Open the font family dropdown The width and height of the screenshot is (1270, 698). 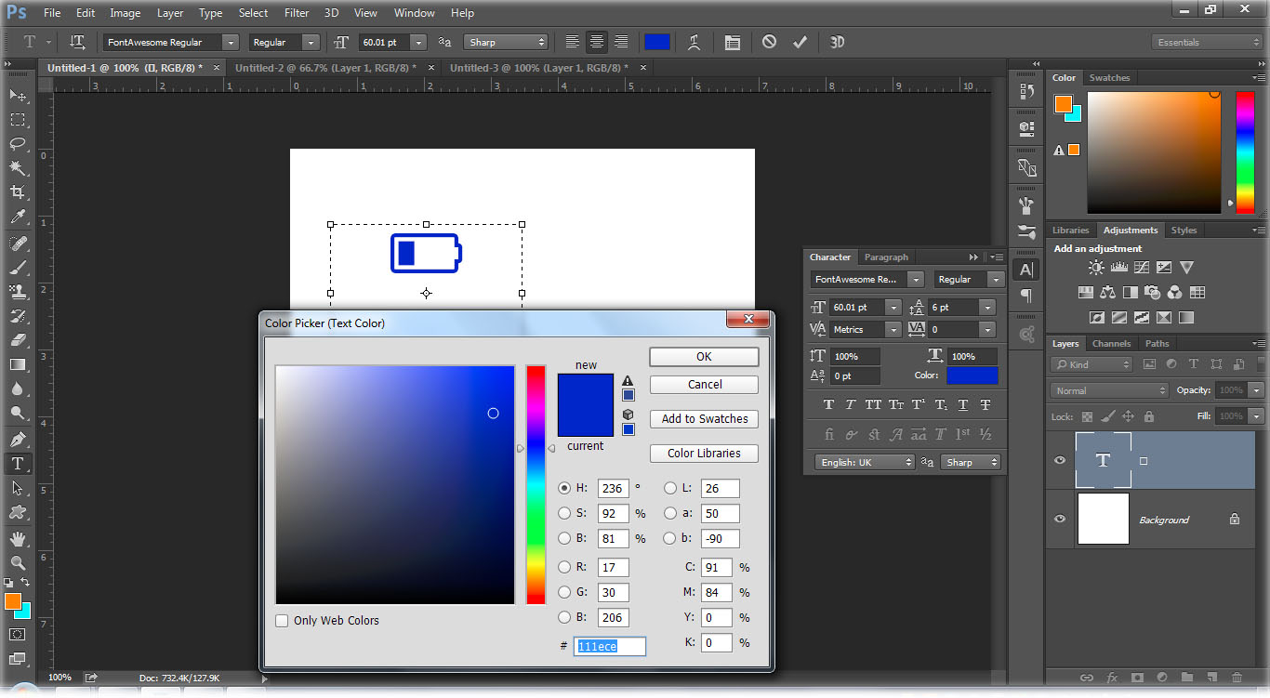(230, 42)
